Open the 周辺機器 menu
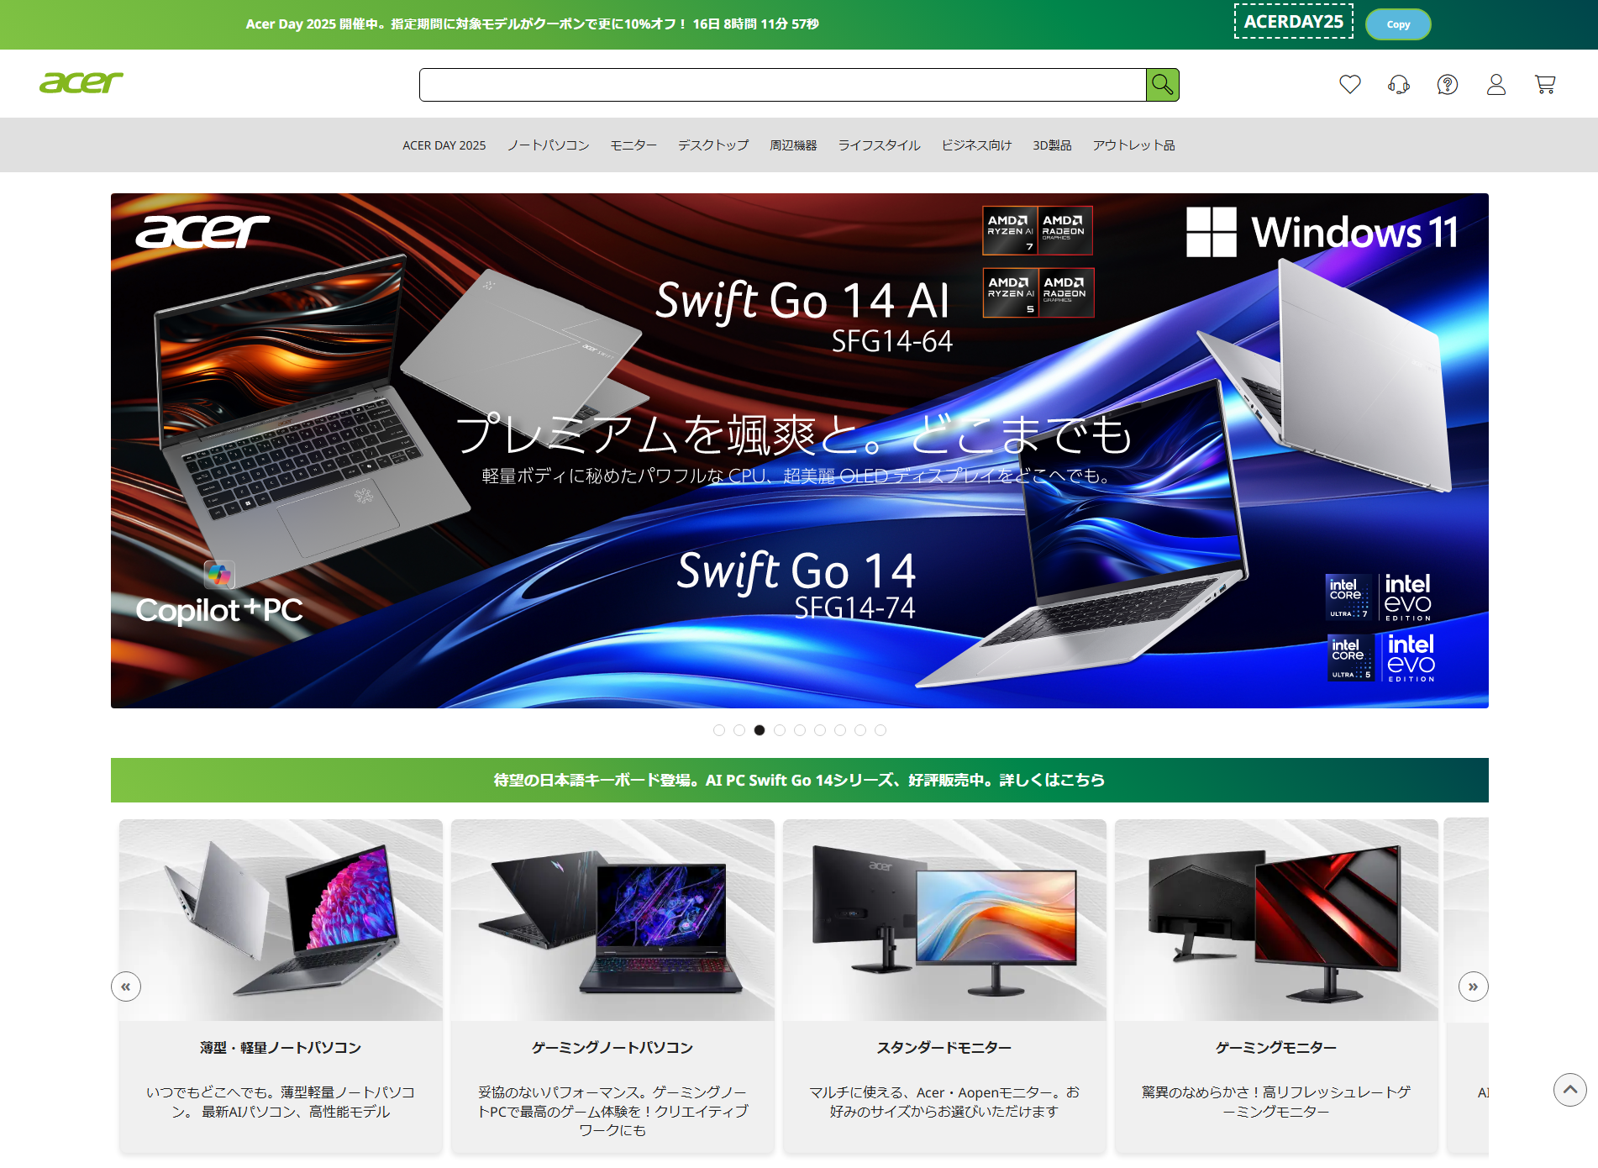The width and height of the screenshot is (1598, 1168). 793,145
